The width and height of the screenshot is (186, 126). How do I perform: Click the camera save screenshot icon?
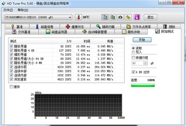coord(120,17)
